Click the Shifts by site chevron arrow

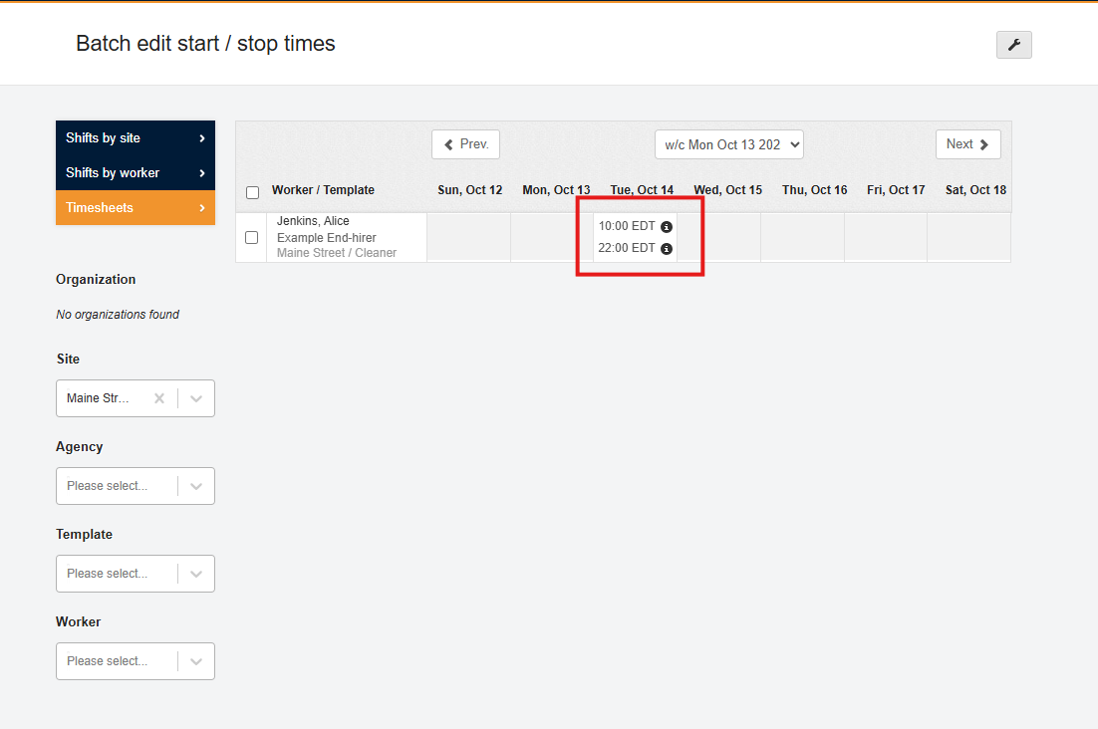pyautogui.click(x=201, y=138)
